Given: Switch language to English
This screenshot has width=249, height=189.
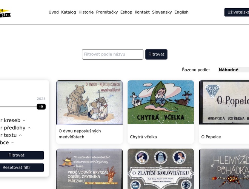Looking at the screenshot, I should (x=181, y=12).
